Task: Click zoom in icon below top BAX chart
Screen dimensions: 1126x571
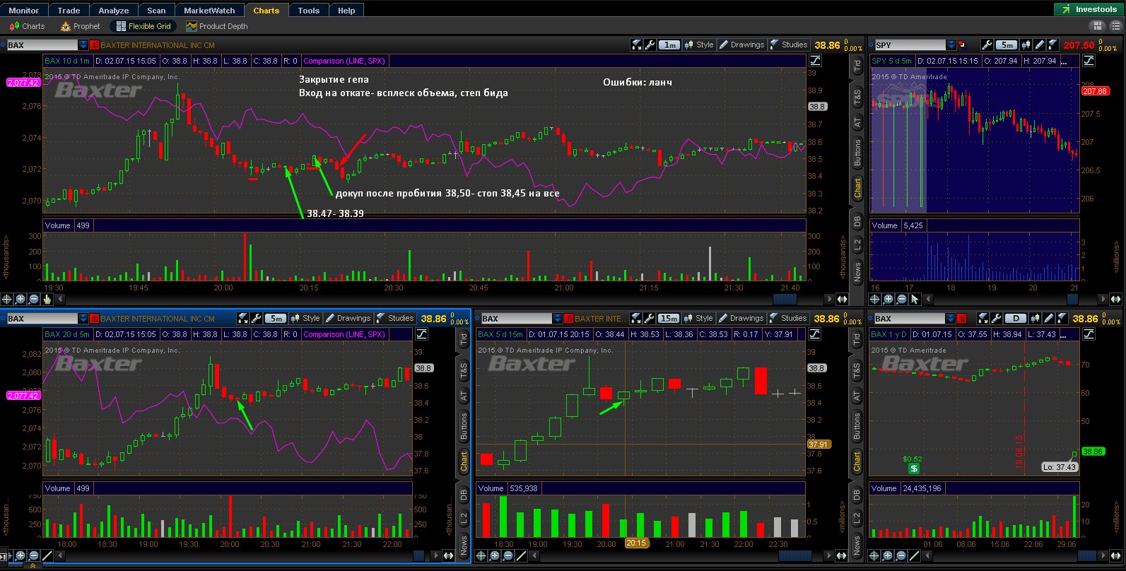Action: 20,299
